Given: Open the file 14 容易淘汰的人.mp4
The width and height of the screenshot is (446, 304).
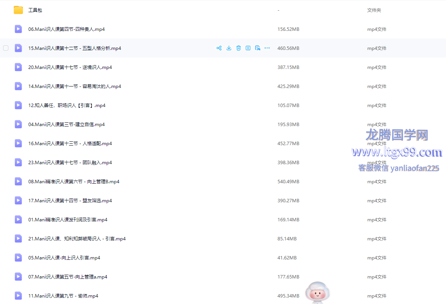Looking at the screenshot, I should click(75, 86).
